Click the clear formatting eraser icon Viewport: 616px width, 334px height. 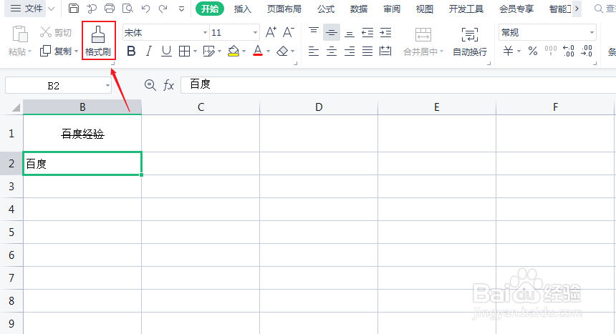click(282, 51)
